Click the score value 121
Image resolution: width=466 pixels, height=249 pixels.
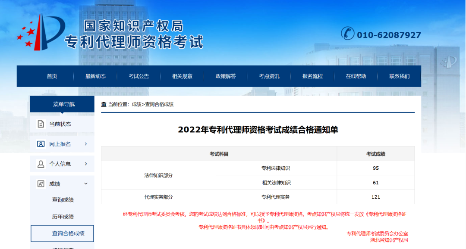[376, 197]
